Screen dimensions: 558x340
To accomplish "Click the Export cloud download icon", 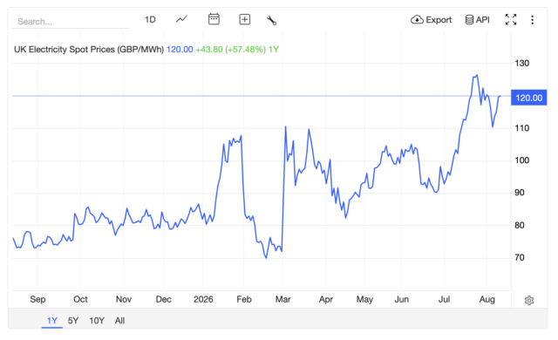I will [417, 19].
